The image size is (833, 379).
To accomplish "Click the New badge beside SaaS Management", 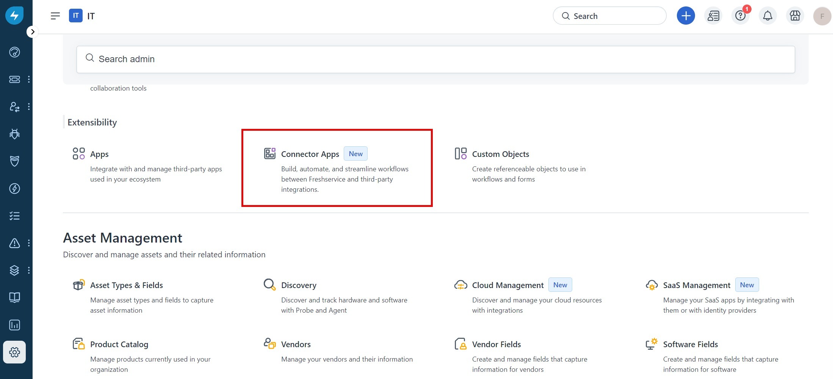I will 747,285.
